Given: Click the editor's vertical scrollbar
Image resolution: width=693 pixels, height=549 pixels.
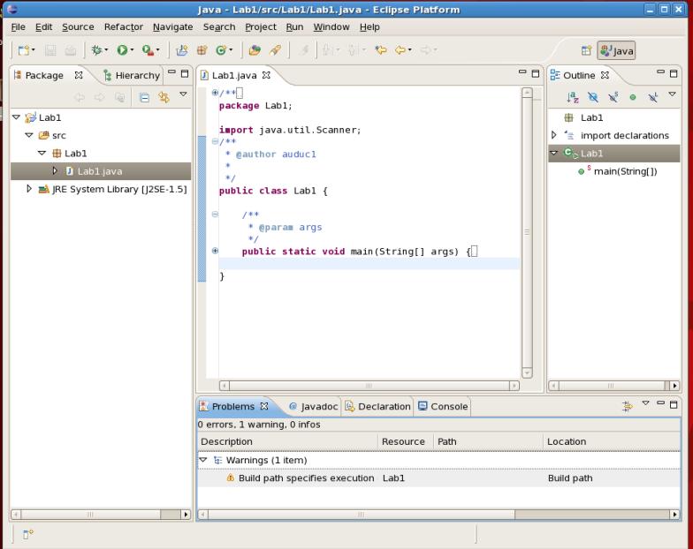Looking at the screenshot, I should 528,231.
